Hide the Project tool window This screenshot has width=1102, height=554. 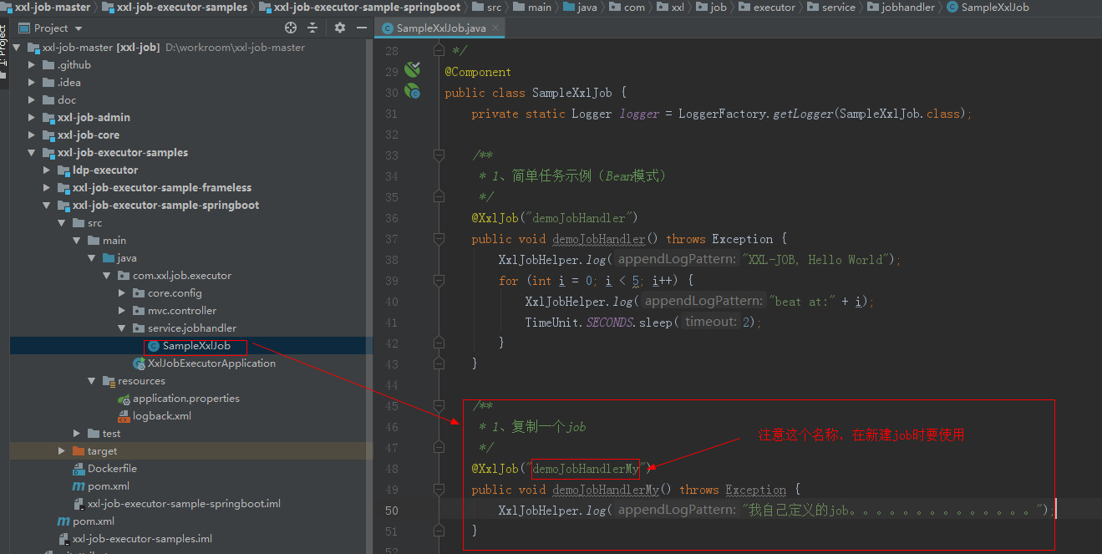361,28
